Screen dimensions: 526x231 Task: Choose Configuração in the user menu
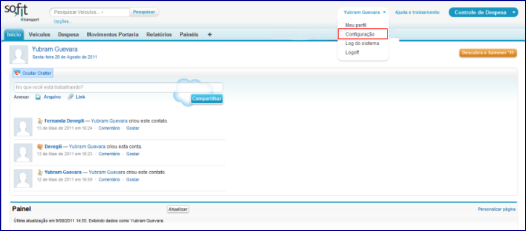pos(362,34)
